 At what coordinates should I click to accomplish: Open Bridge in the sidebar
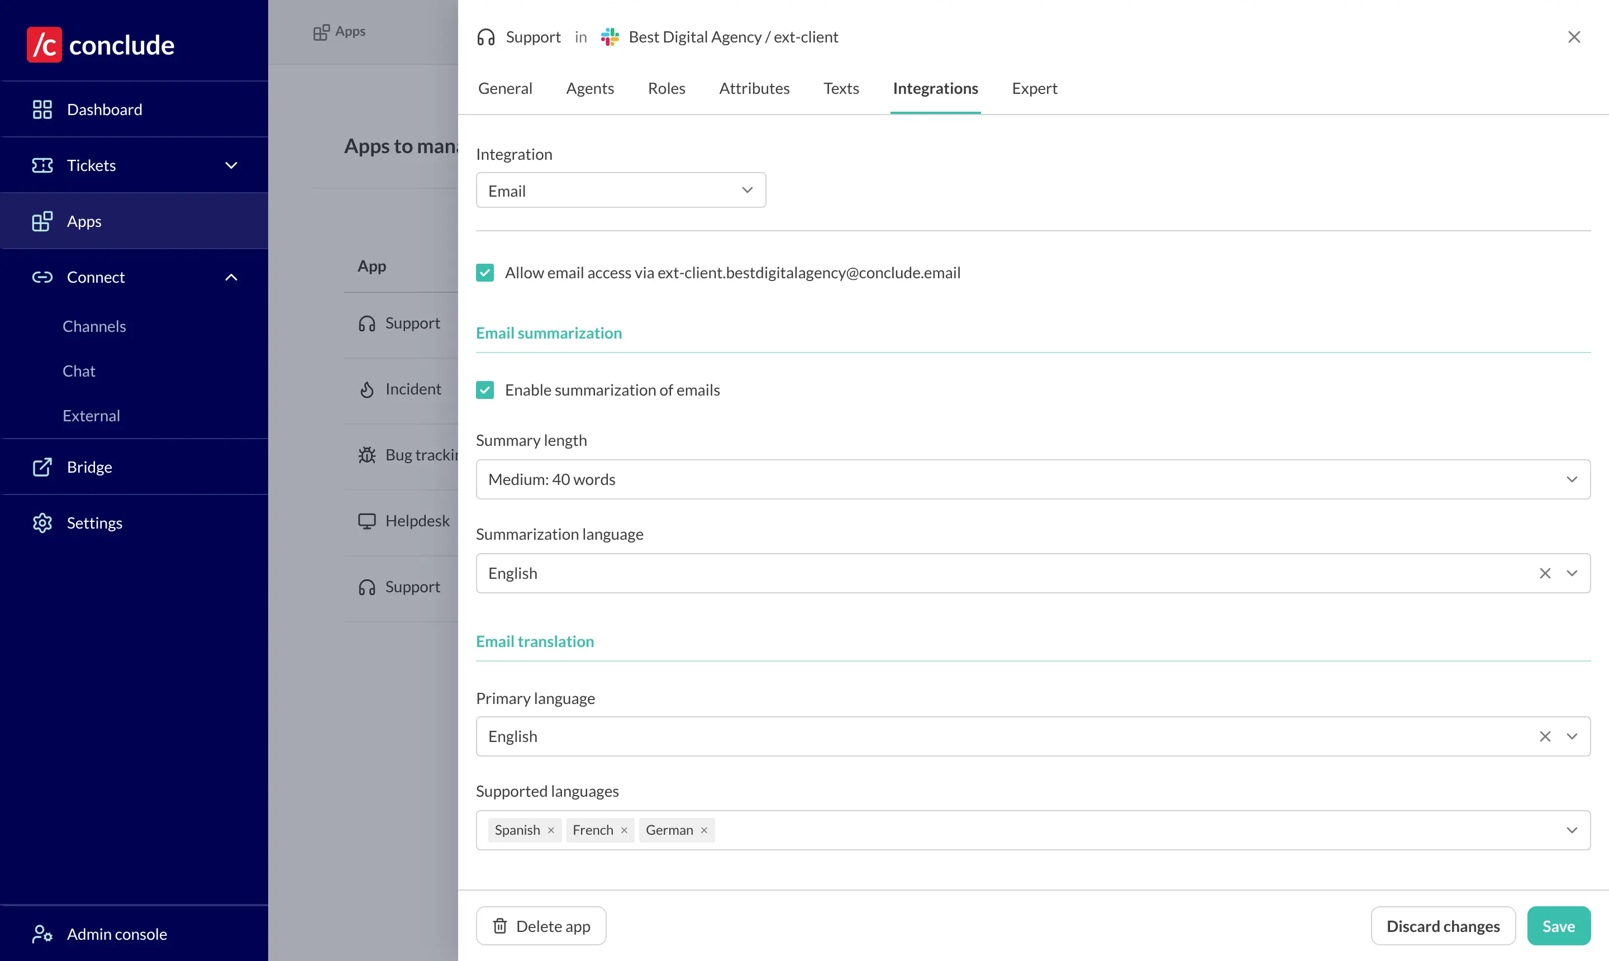pyautogui.click(x=134, y=467)
